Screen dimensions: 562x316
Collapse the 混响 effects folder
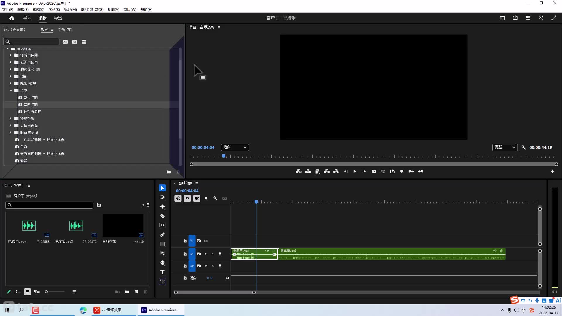pyautogui.click(x=11, y=90)
